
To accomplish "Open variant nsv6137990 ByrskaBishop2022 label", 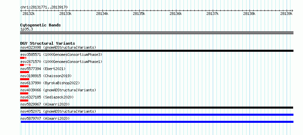I will coord(50,83).
